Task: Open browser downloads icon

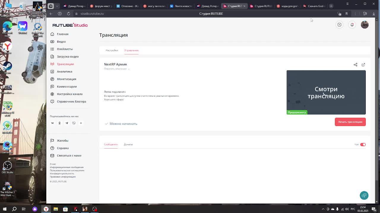Action: tap(374, 14)
